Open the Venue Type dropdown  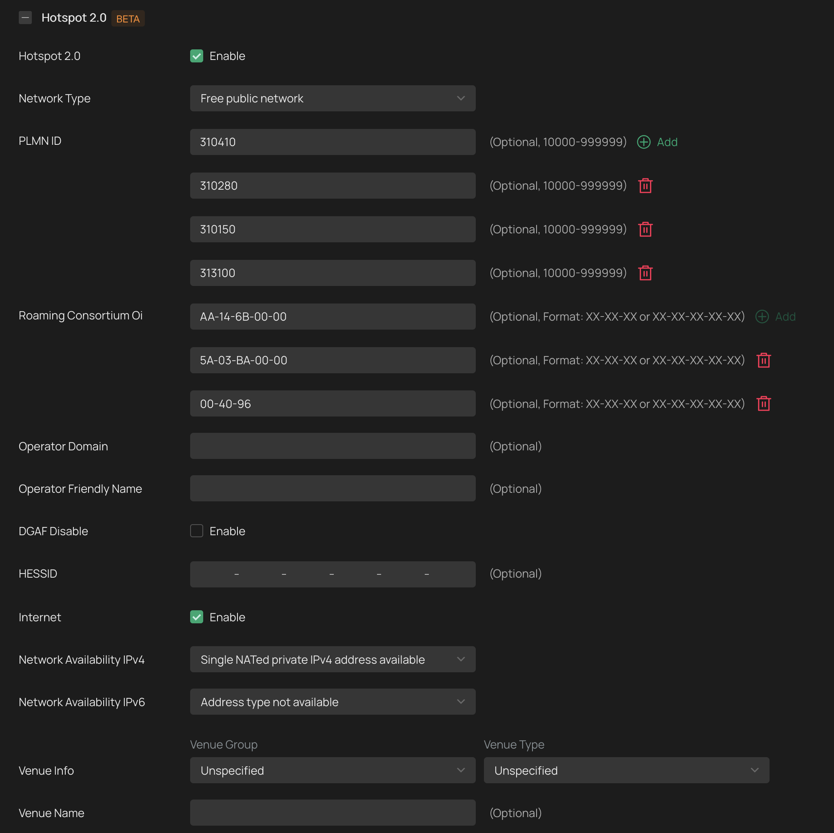click(626, 770)
